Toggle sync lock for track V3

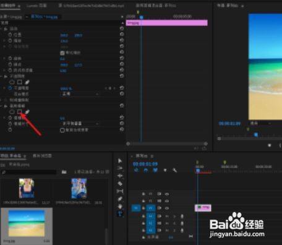pyautogui.click(x=159, y=194)
